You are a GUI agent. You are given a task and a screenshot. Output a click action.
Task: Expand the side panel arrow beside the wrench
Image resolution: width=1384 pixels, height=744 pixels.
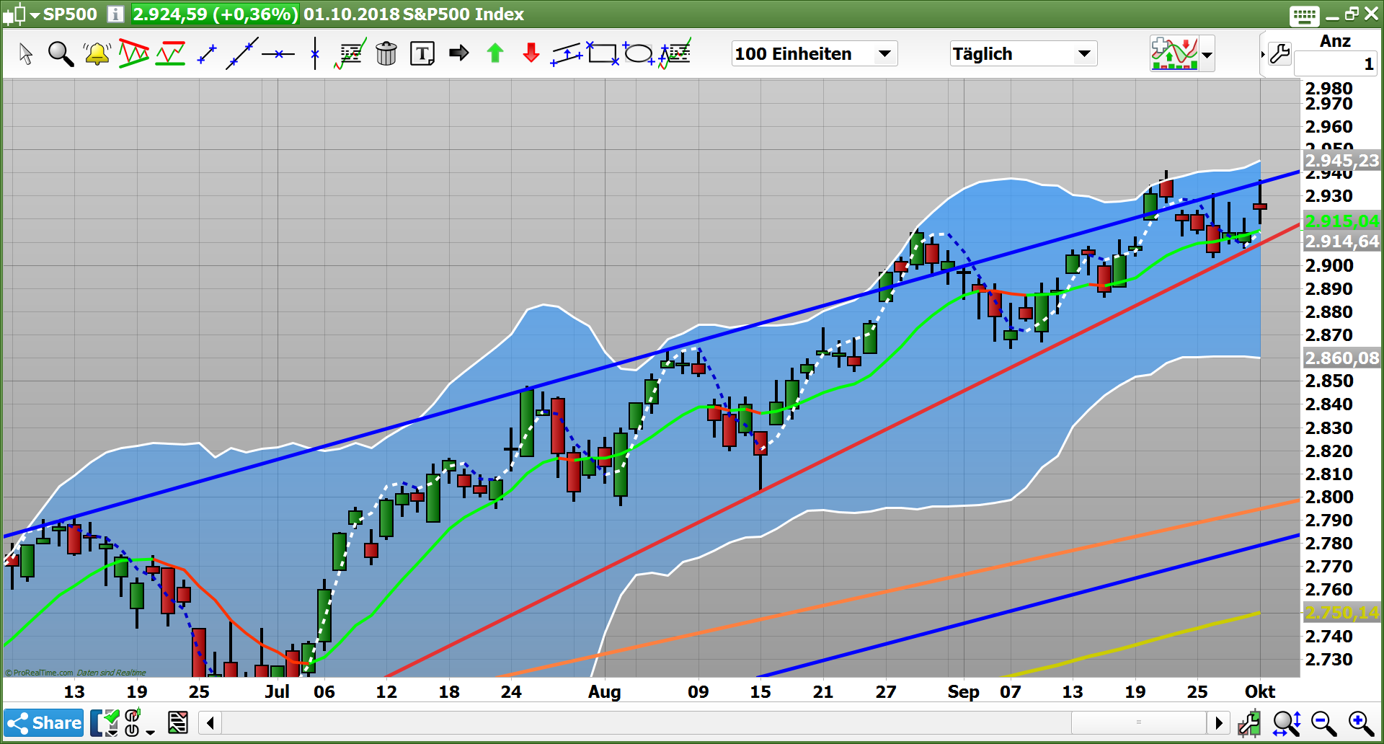(x=1263, y=54)
